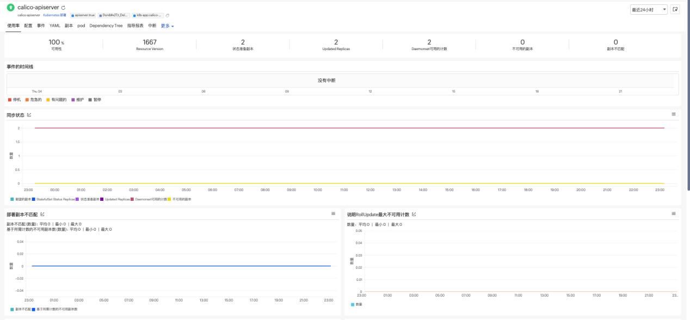
Task: Open the 同步状态 chart hamburger menu
Action: [x=673, y=114]
